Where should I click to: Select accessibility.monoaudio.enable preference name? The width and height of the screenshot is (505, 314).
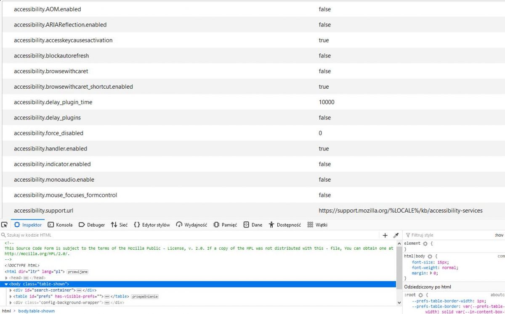tap(54, 180)
